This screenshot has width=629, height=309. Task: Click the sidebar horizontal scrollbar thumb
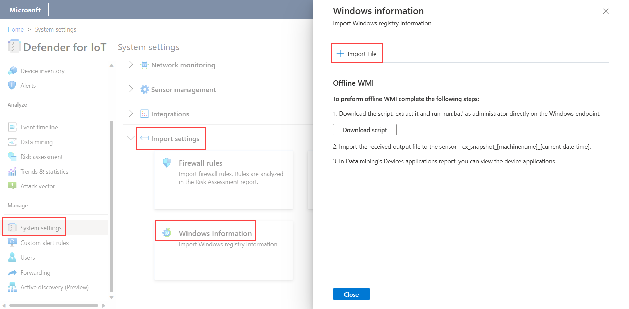53,305
